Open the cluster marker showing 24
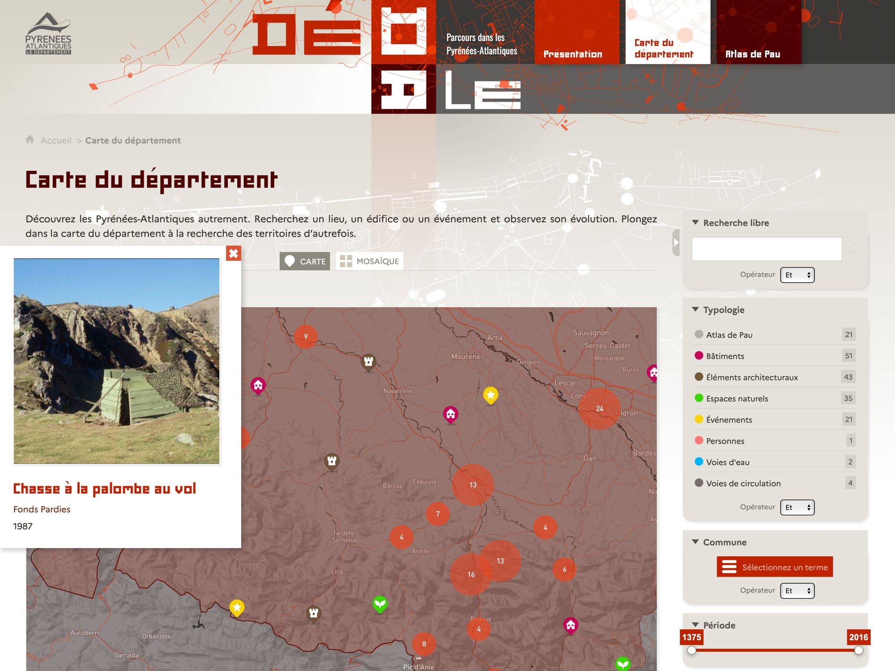Image resolution: width=895 pixels, height=671 pixels. click(x=599, y=408)
